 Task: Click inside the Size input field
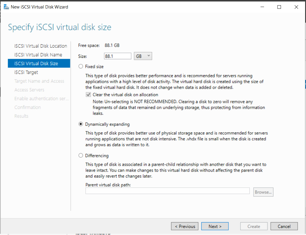point(117,56)
